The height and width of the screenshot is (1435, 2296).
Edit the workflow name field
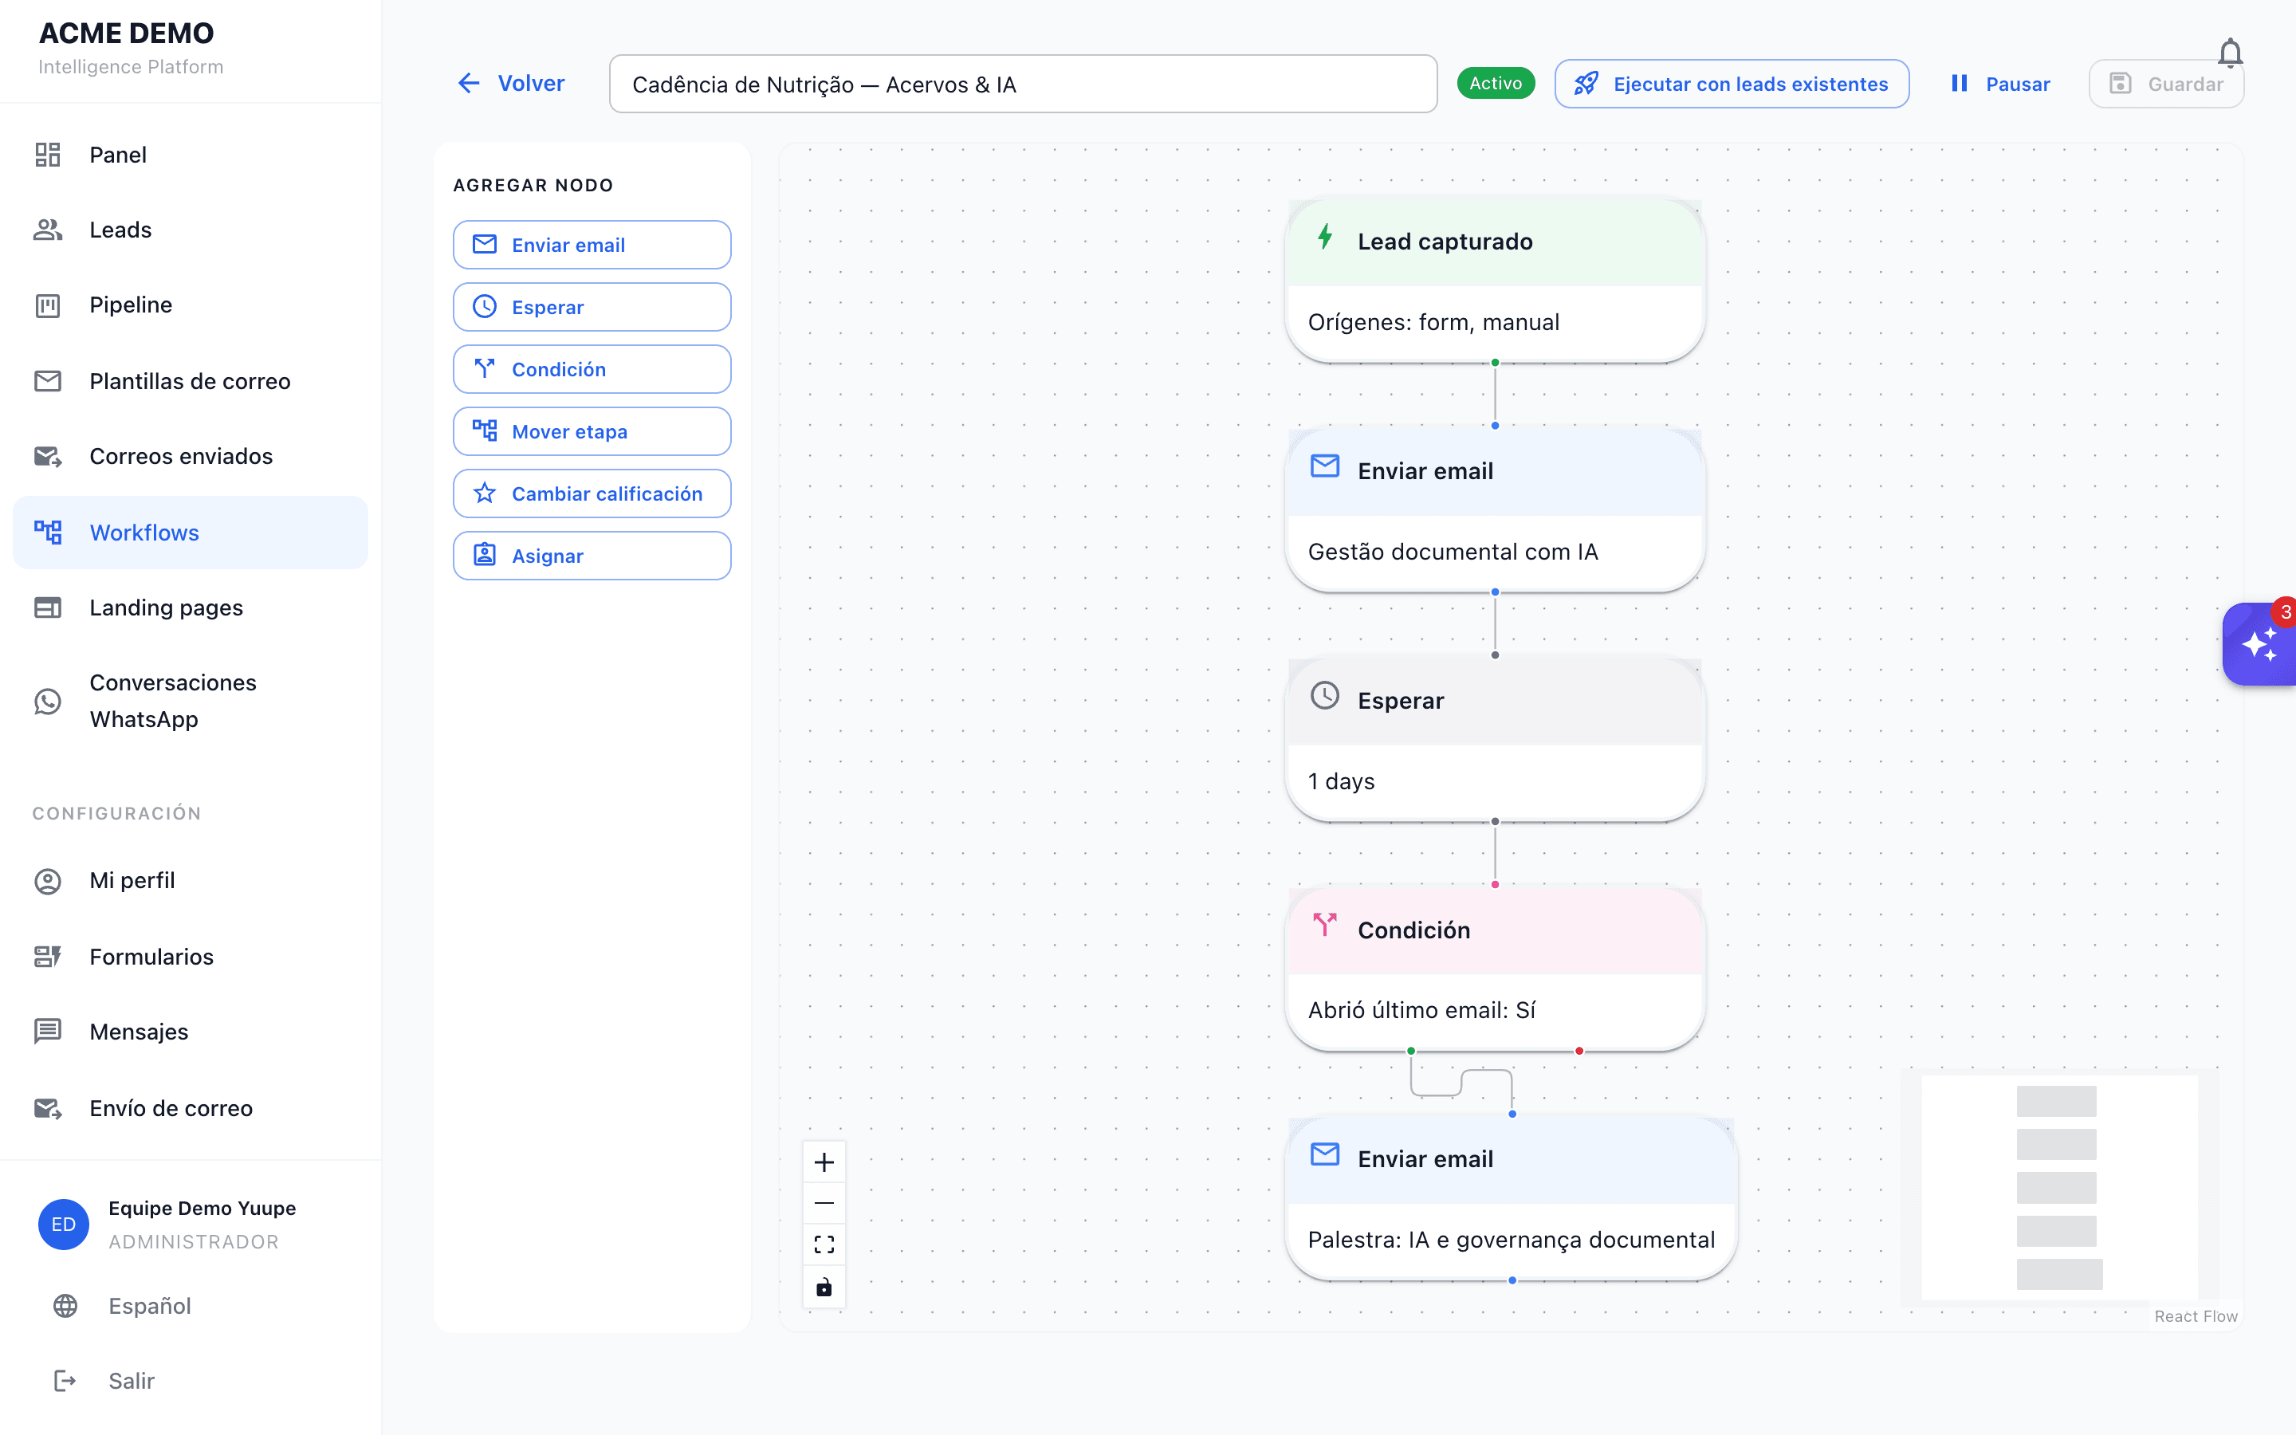pos(1023,84)
